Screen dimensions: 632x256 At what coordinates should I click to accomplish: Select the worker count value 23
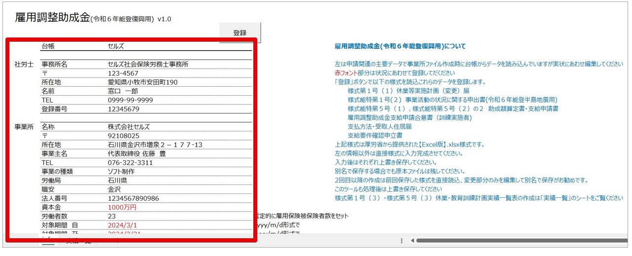point(112,216)
